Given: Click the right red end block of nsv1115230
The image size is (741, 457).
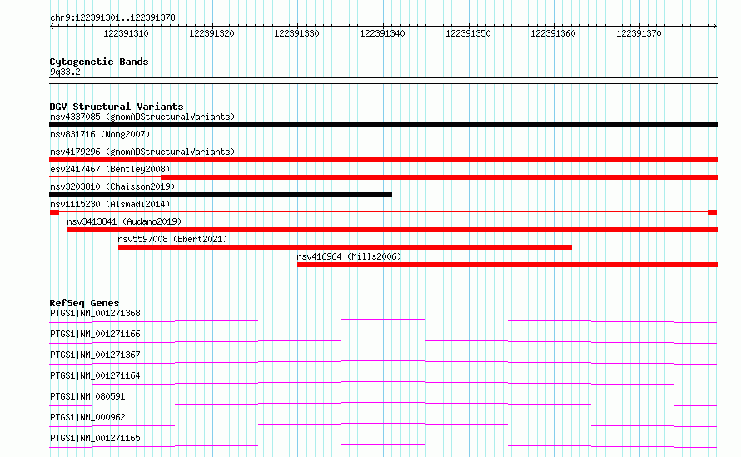Looking at the screenshot, I should (713, 212).
